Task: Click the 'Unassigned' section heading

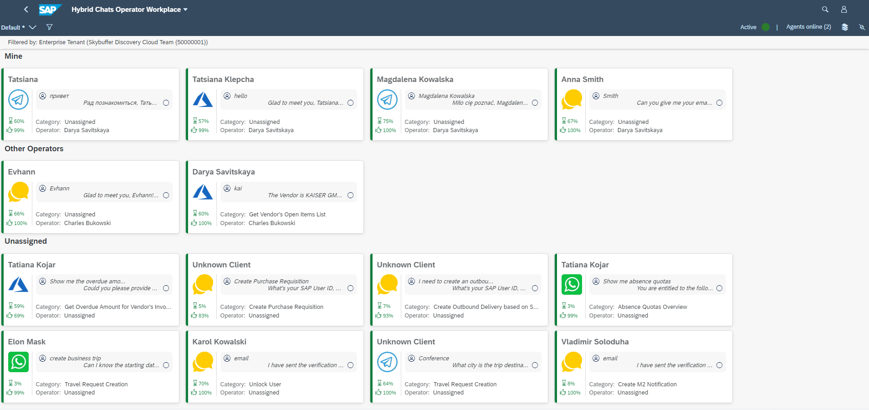Action: [26, 241]
